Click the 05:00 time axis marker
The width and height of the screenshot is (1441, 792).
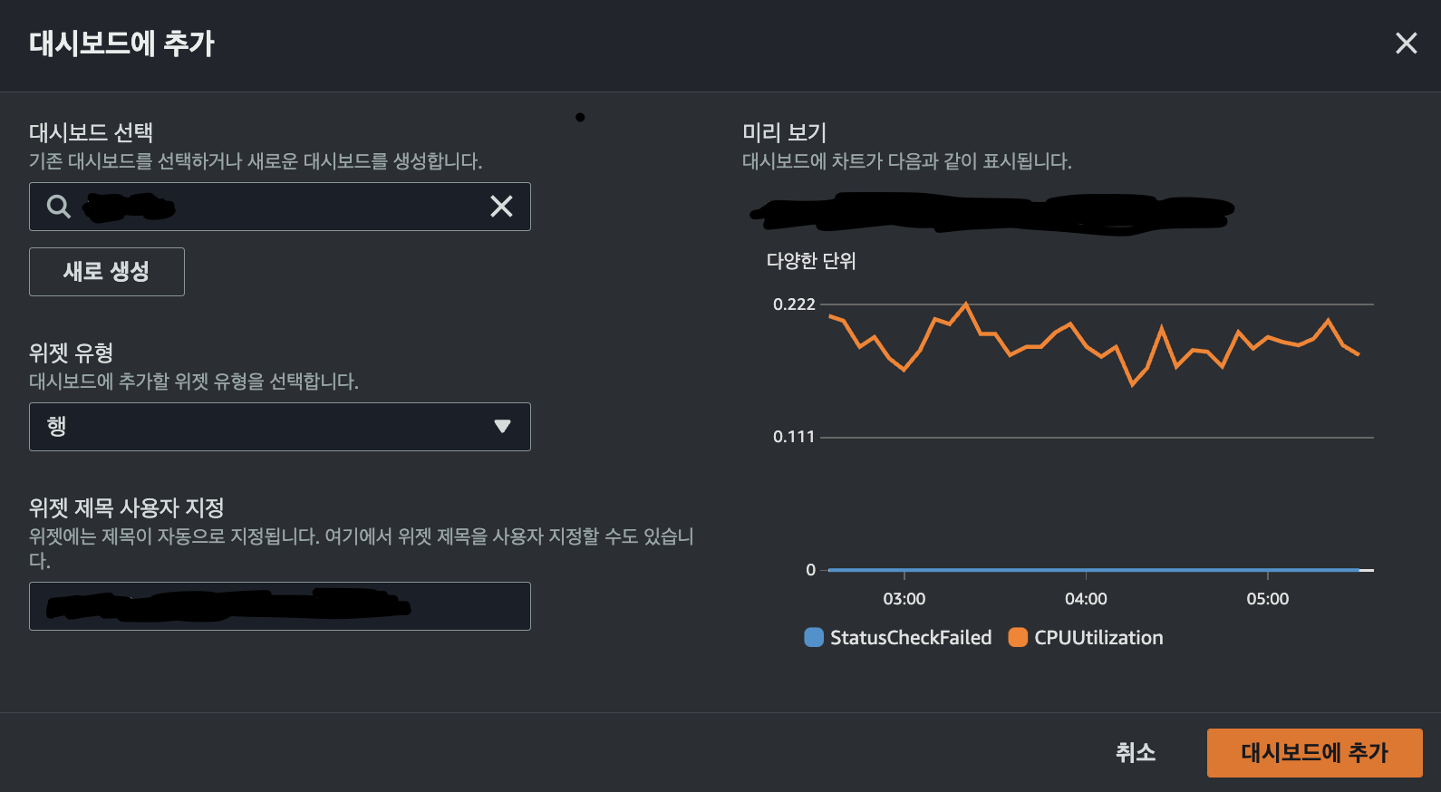[x=1267, y=599]
